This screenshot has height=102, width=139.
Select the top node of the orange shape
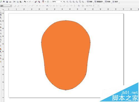click(x=66, y=20)
